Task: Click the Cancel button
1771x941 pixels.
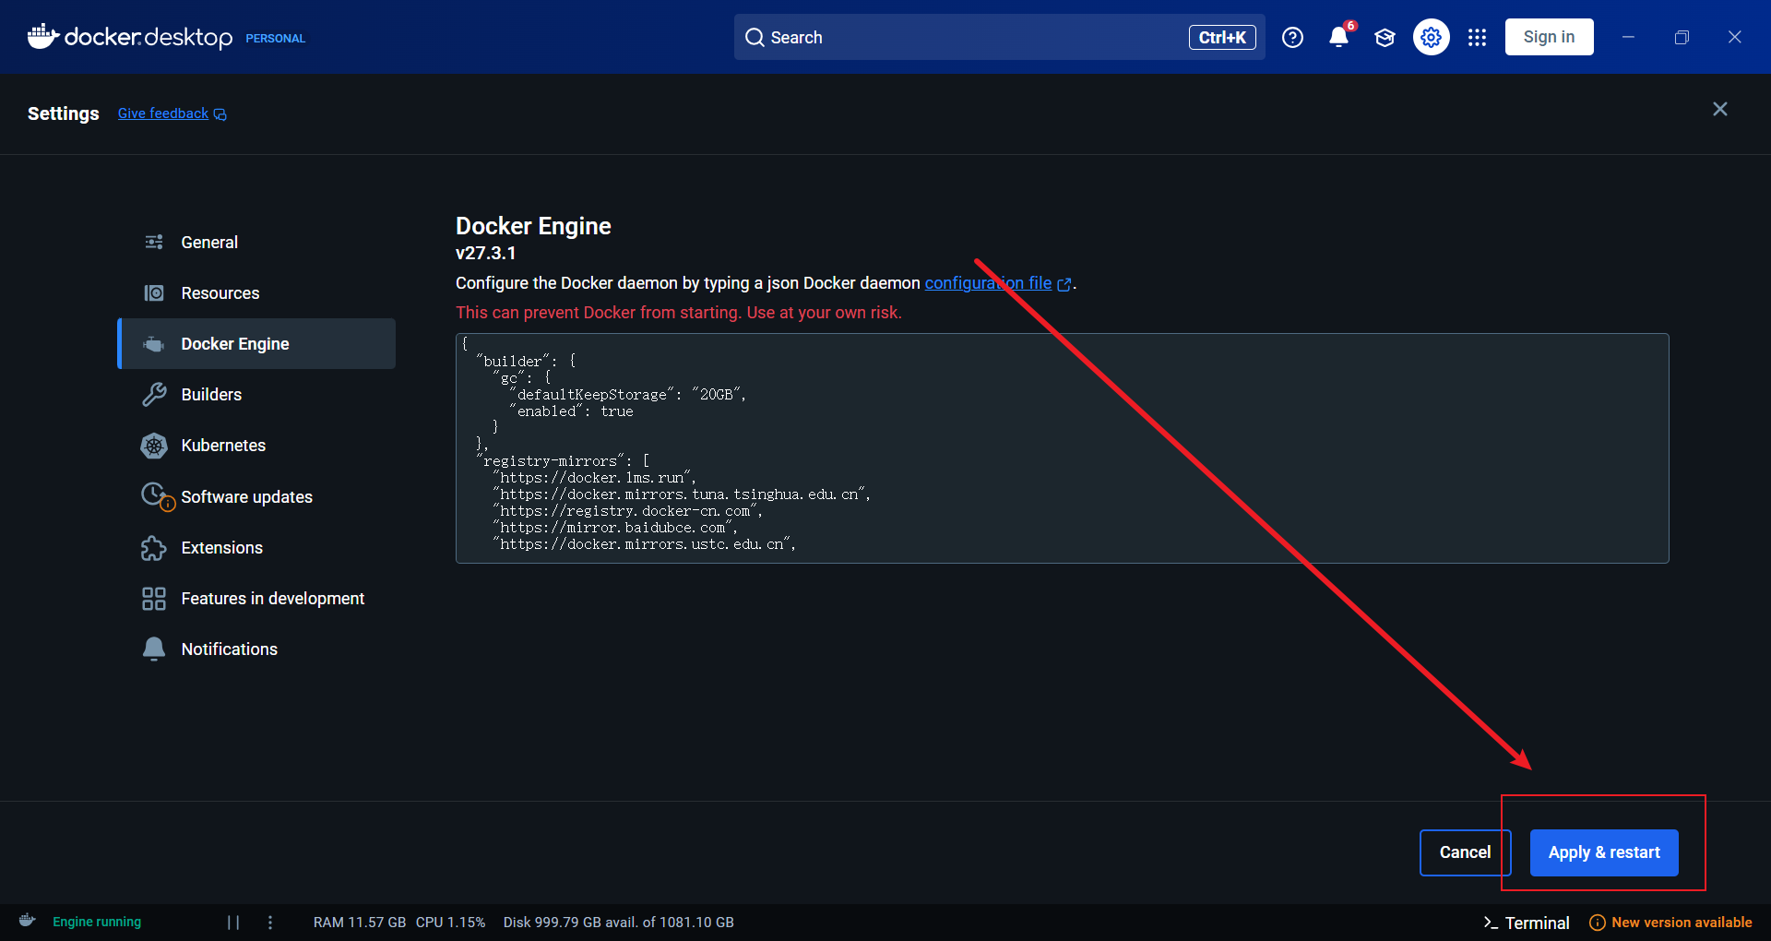Action: tap(1465, 852)
